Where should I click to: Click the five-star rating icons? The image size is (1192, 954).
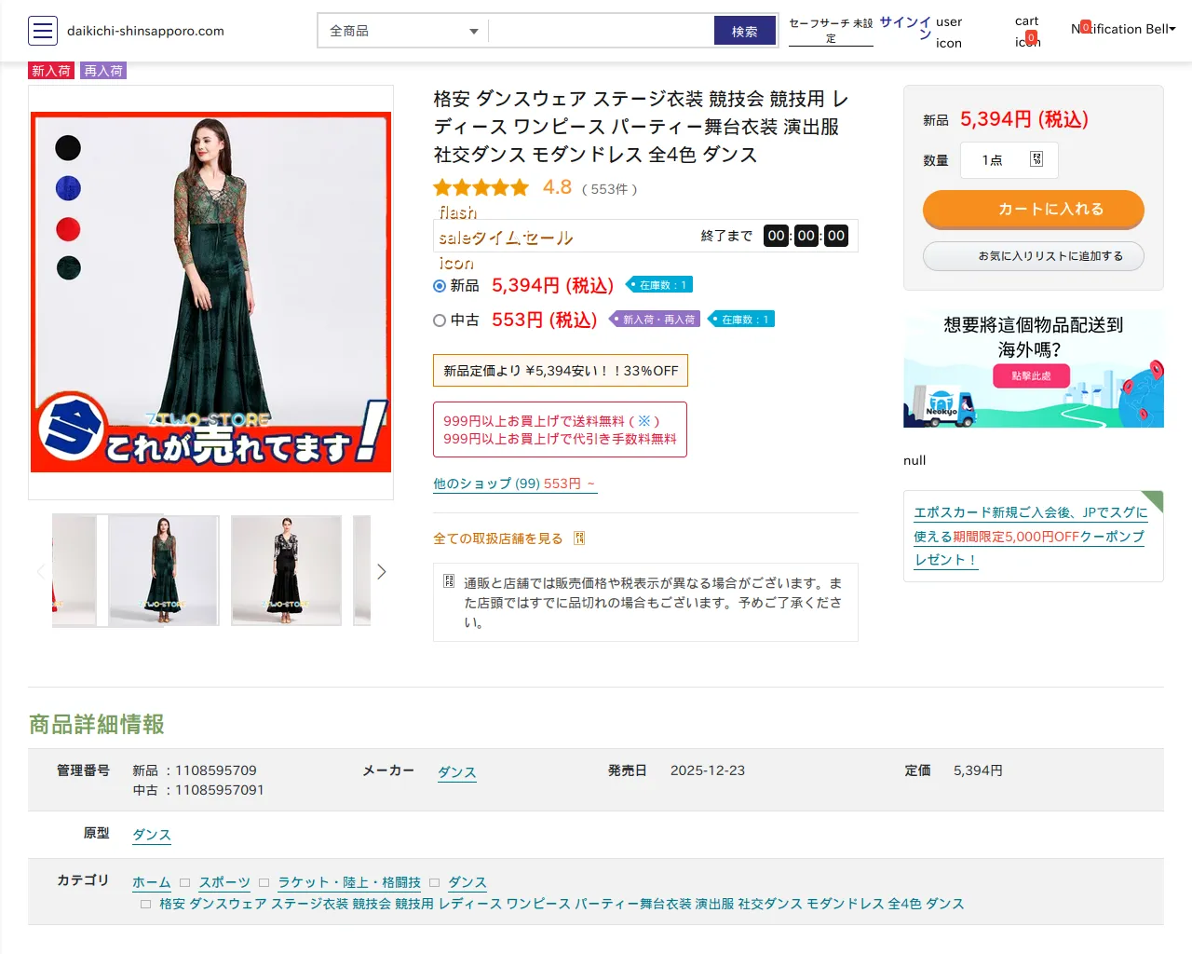pos(481,188)
